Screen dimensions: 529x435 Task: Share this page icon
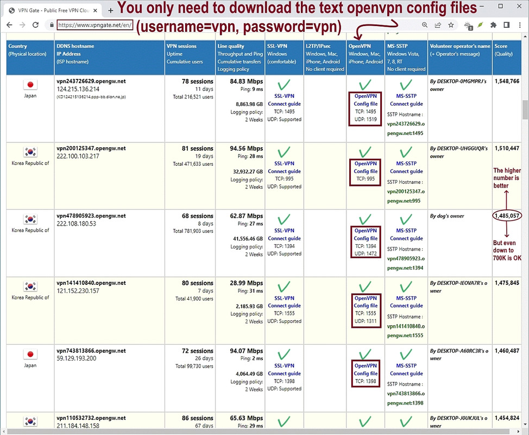[438, 24]
